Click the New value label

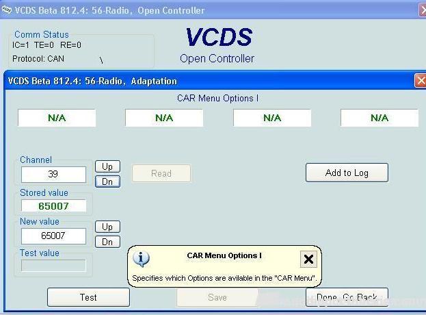(40, 221)
